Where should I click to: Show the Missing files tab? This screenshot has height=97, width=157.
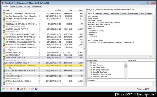[106, 13]
